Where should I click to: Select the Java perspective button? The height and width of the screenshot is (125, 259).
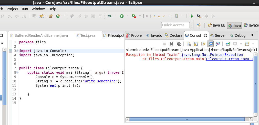(x=234, y=25)
